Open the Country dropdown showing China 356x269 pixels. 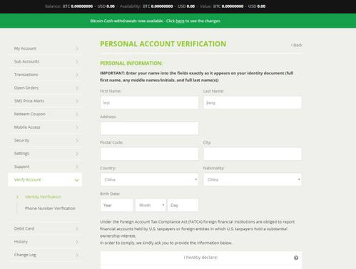coord(149,179)
